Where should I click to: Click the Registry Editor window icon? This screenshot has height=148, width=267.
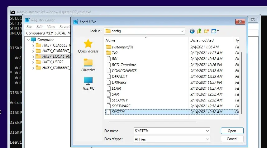pos(27,20)
